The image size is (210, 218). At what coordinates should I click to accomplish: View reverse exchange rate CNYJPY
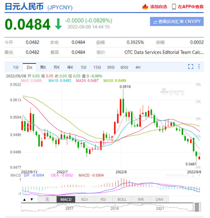pyautogui.click(x=177, y=21)
